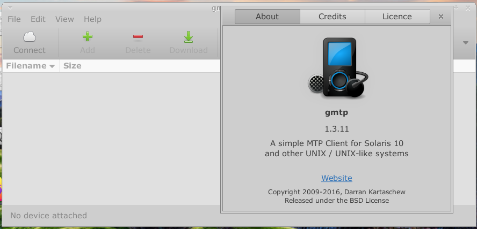Screen dimensions: 477x229
Task: Switch to the About tab
Action: [267, 17]
